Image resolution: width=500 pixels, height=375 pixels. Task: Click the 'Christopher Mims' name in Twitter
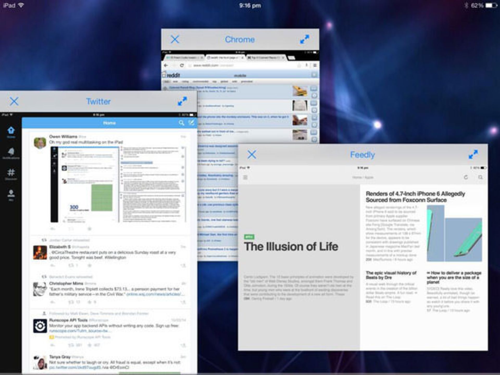tap(66, 283)
